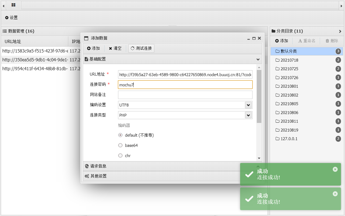Click 清空 clear button with X icon

[x=115, y=48]
